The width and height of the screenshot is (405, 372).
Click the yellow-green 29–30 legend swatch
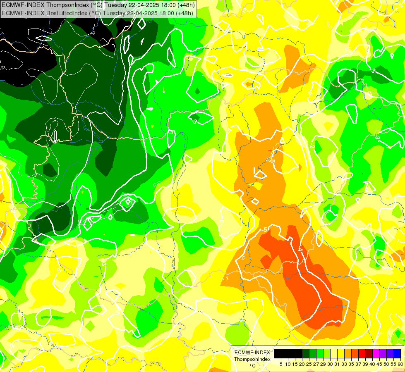327,353
